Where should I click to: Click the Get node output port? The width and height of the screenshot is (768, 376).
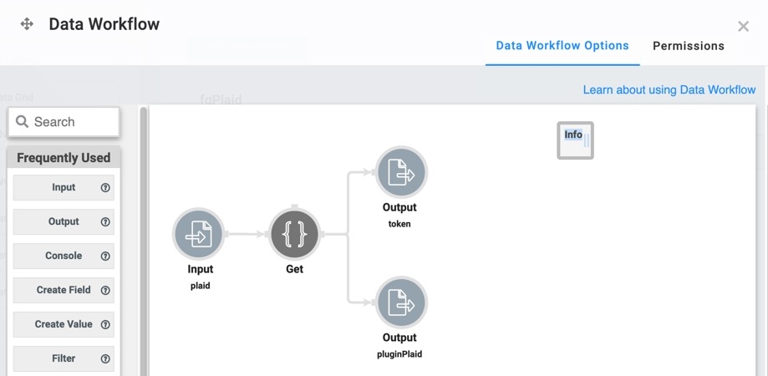[323, 234]
